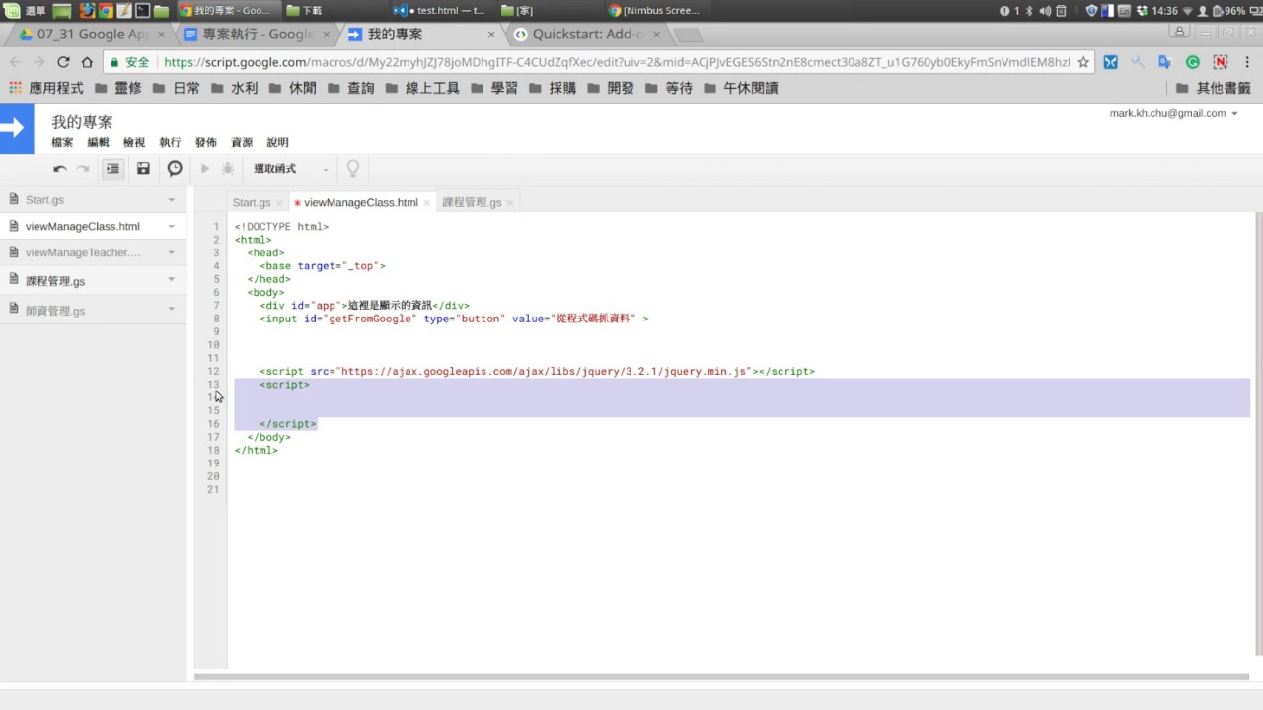Viewport: 1263px width, 710px height.
Task: Open the 檢視 menu
Action: tap(134, 143)
